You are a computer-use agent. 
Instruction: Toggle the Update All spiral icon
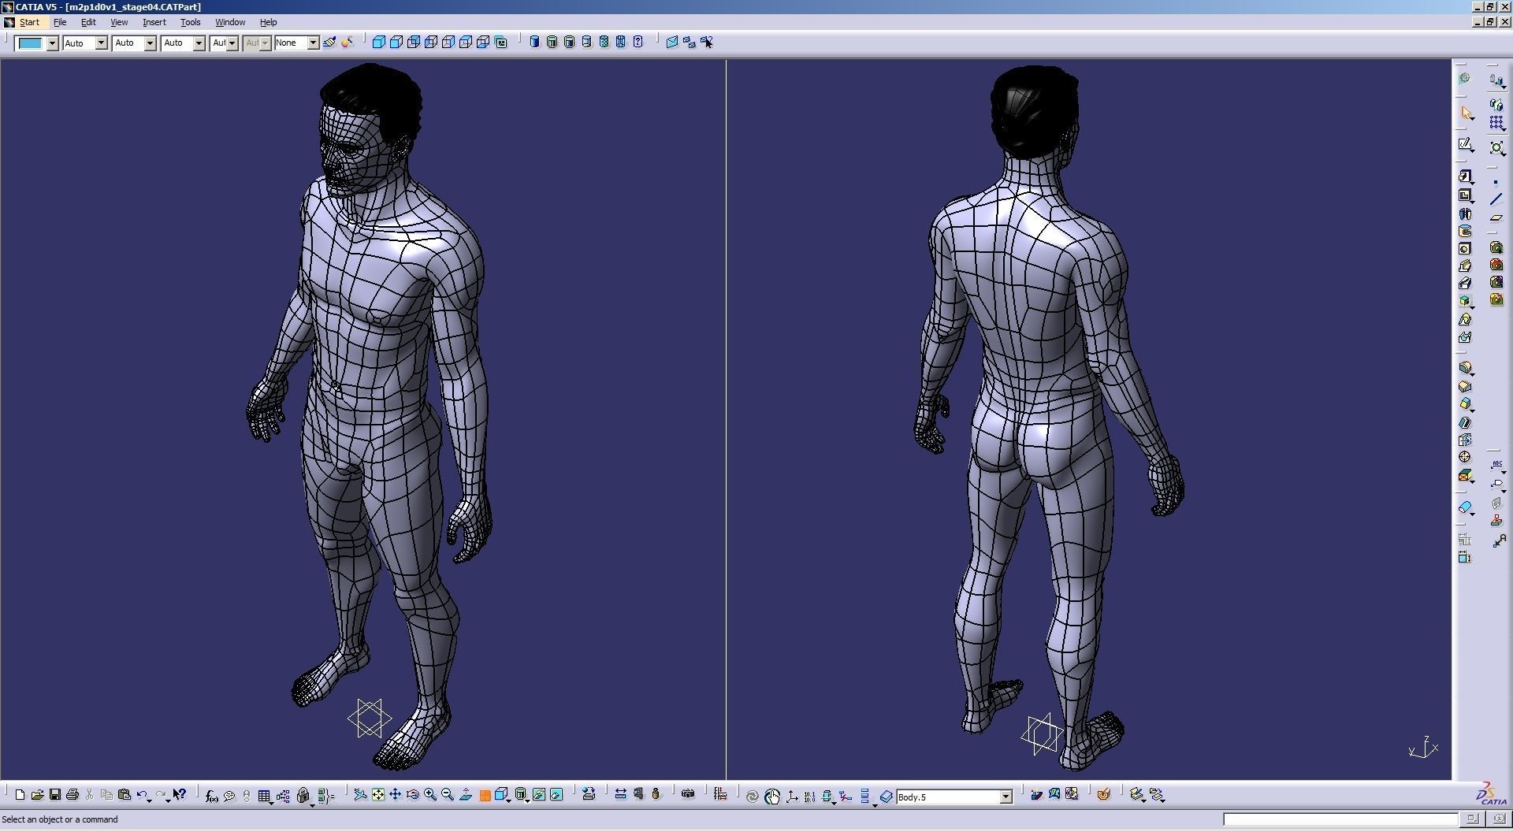point(753,797)
